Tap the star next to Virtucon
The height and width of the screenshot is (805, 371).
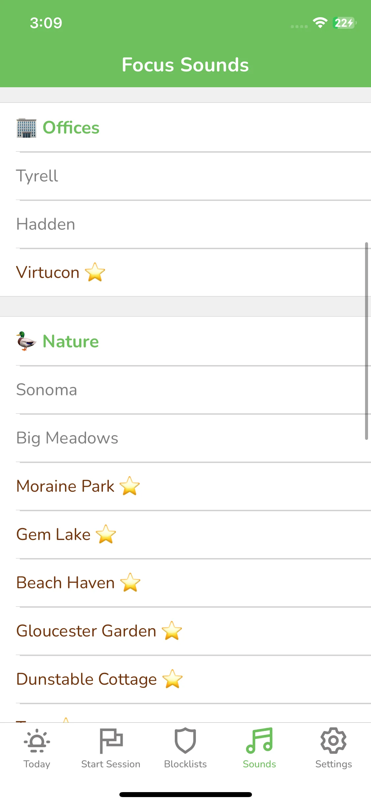[x=95, y=272]
